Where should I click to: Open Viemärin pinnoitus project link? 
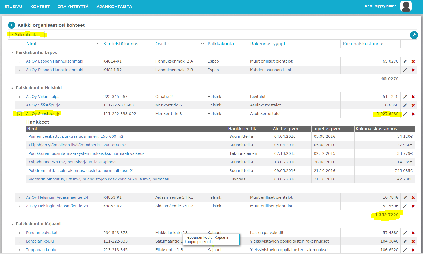[99, 179]
